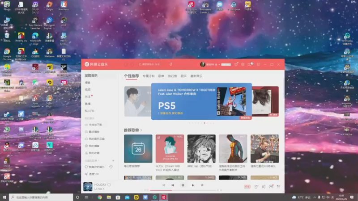The height and width of the screenshot is (201, 358).
Task: Expand the username dropdown arrow
Action: 219,65
